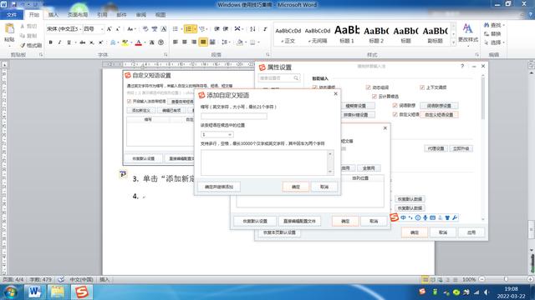Screen dimensions: 535x300
Task: Click the Paste icon in the clipboard group
Action: coord(9,29)
